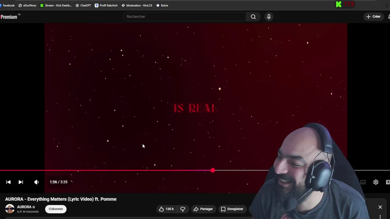Open the AURORA channel name link
This screenshot has width=390, height=219.
pos(24,207)
